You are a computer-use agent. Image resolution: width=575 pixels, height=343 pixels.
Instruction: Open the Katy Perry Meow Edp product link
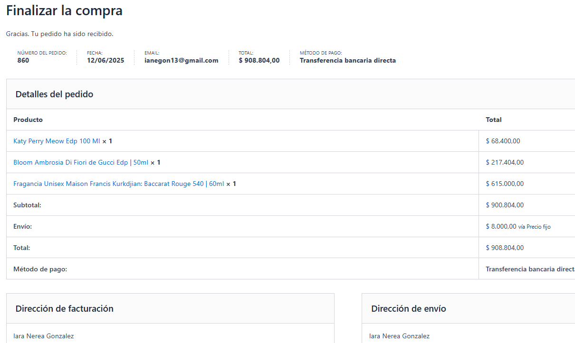57,141
